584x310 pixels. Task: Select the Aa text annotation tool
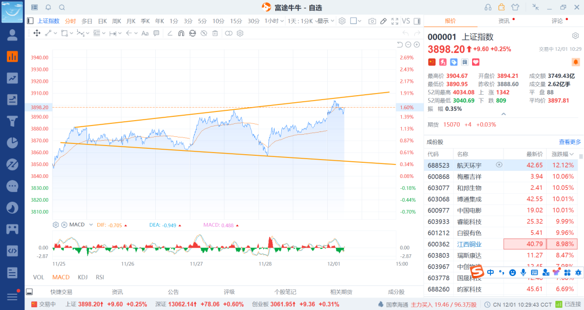[145, 33]
